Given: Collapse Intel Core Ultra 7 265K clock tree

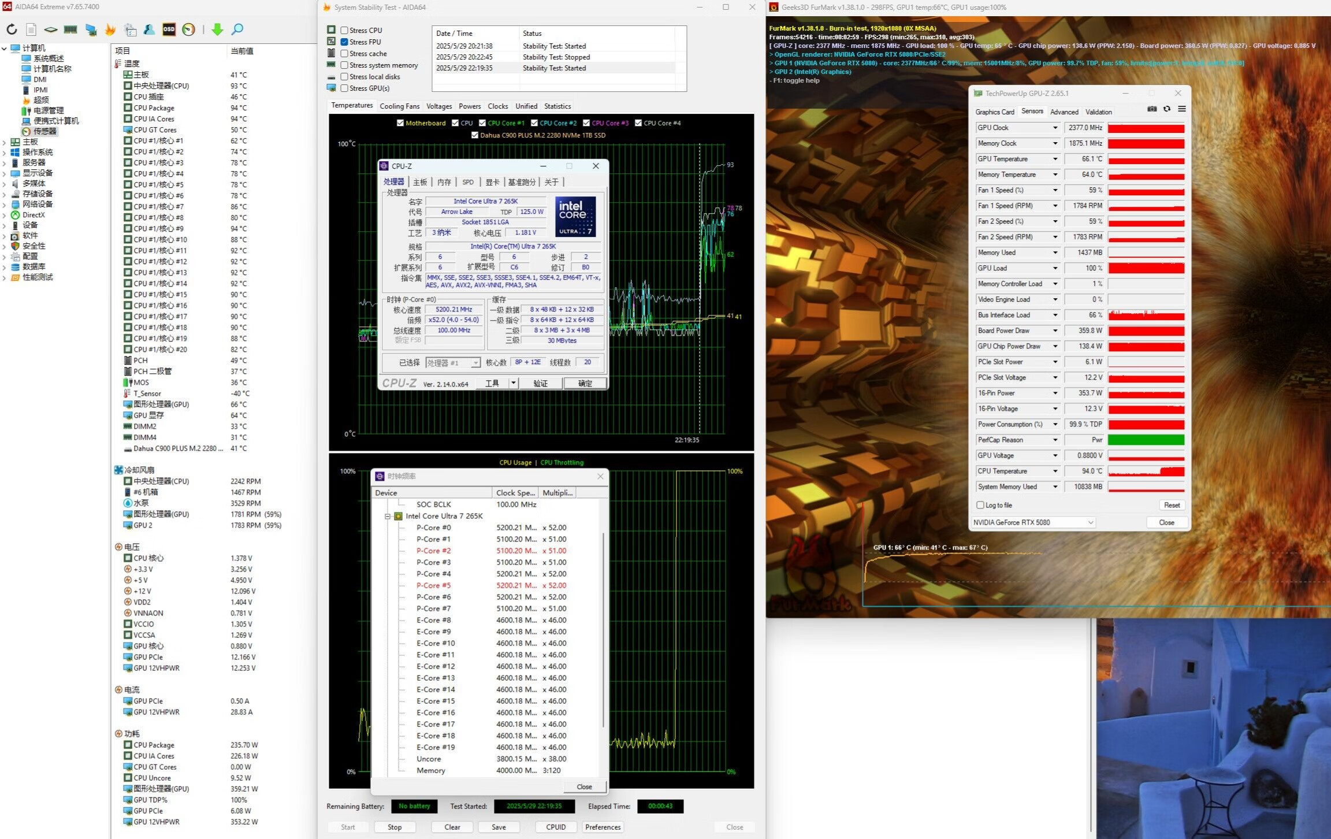Looking at the screenshot, I should [x=388, y=516].
